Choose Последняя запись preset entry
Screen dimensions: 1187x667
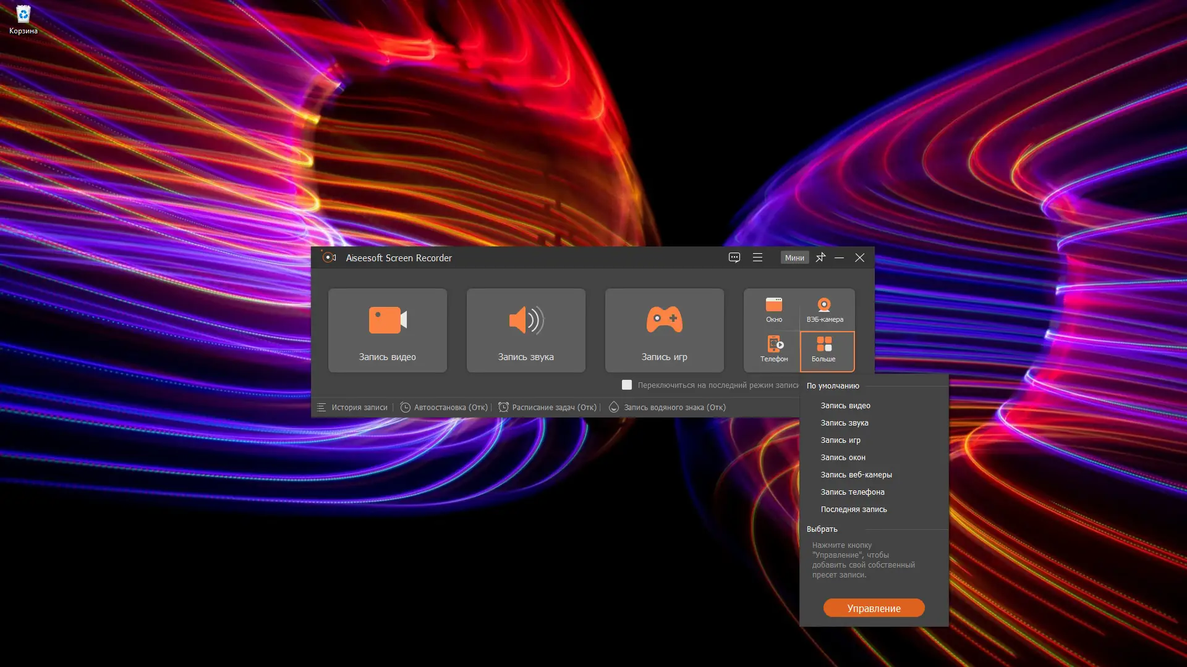853,509
